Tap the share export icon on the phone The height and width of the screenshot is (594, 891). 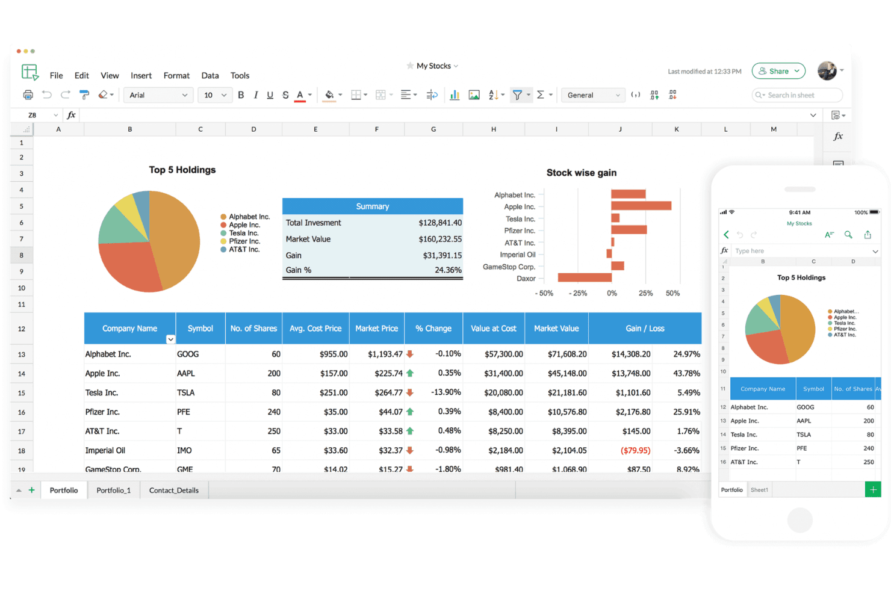[x=868, y=235]
